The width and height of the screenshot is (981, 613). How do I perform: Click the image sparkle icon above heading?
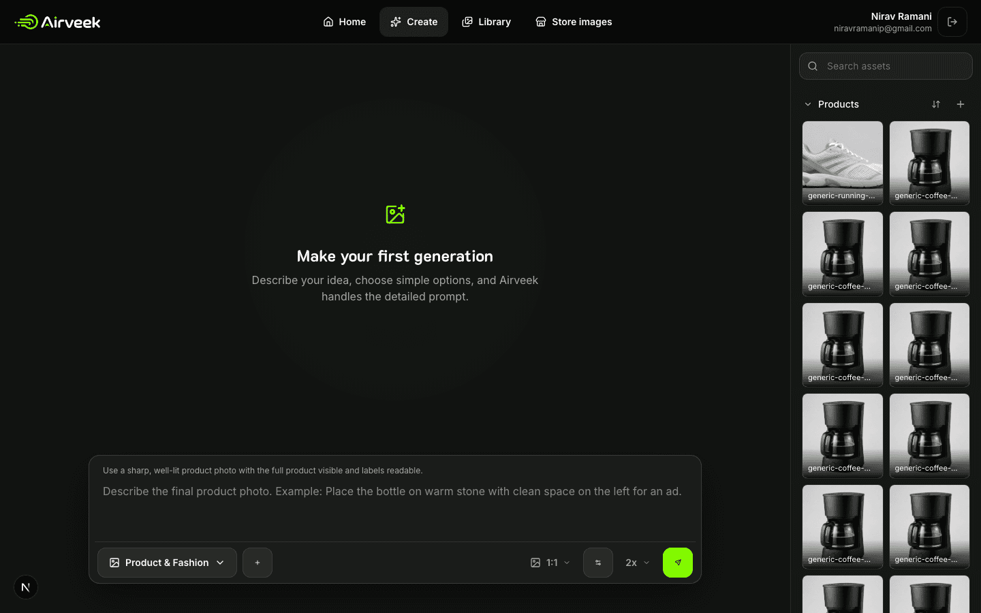point(395,215)
